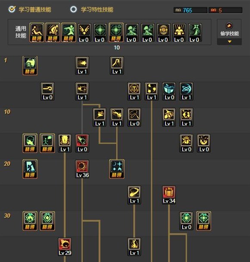Select the red hand Lv 0 skill icon

pos(82,143)
